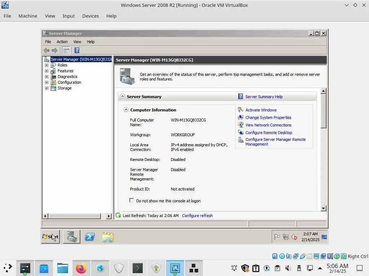Screen dimensions: 369x276
Task: Click the details pane vertical scrollbar thumb
Action: 324,111
